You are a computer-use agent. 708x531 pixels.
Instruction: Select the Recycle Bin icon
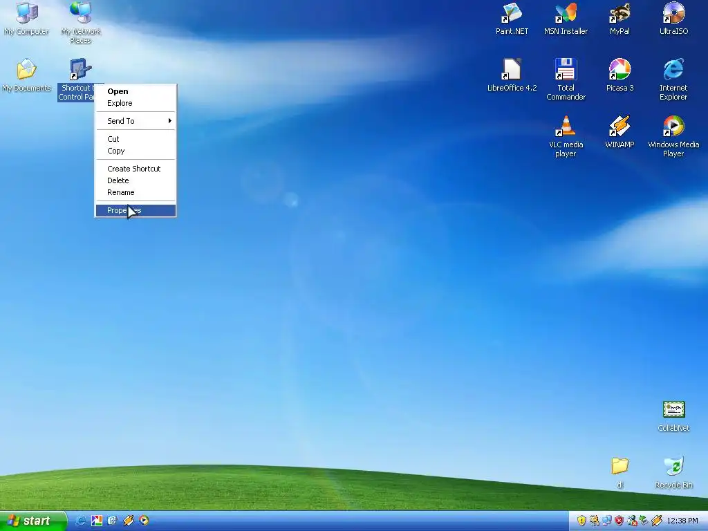pyautogui.click(x=673, y=472)
